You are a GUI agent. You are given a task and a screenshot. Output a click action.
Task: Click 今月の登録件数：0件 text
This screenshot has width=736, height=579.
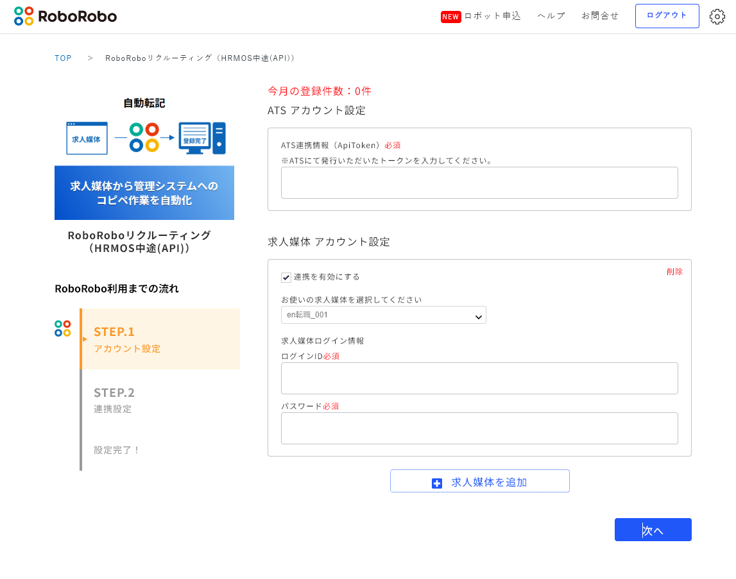coord(319,91)
